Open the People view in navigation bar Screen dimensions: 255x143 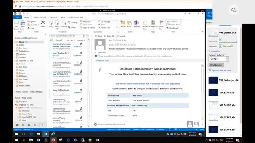click(x=29, y=125)
